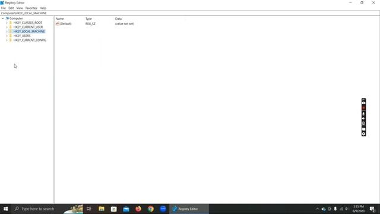The height and width of the screenshot is (214, 380).
Task: Click the webcam icon on recorder toolbar
Action: pos(363,124)
